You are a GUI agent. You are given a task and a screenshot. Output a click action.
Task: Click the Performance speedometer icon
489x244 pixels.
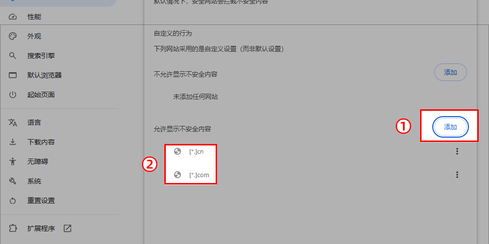point(13,17)
